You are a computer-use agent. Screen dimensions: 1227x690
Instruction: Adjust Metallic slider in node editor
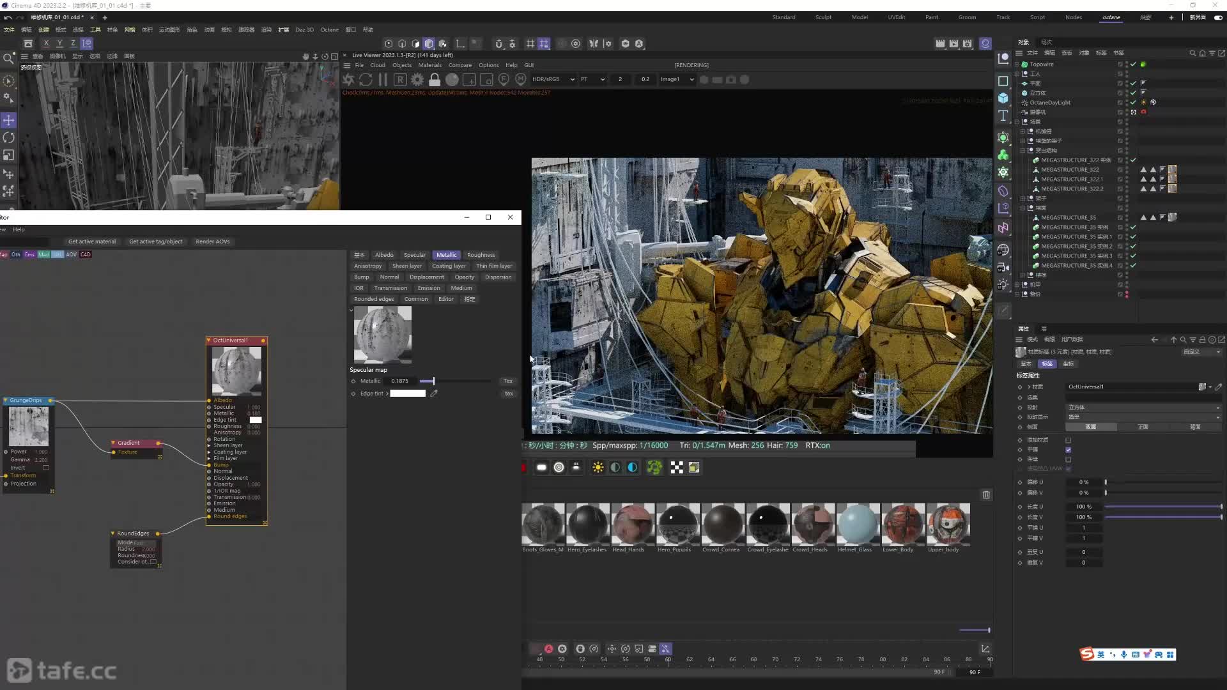coord(455,381)
